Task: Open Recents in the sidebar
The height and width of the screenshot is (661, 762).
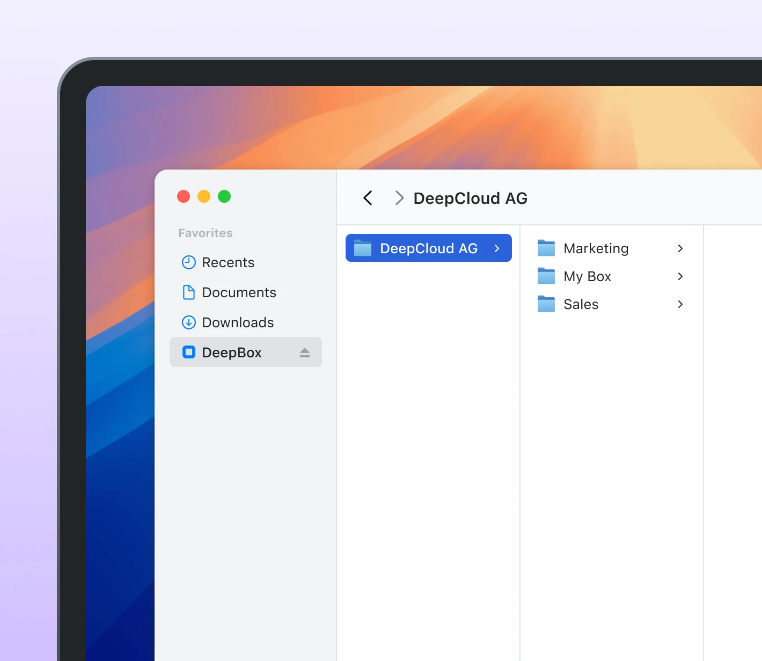Action: tap(246, 262)
